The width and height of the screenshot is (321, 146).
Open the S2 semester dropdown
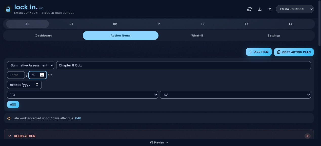point(235,95)
